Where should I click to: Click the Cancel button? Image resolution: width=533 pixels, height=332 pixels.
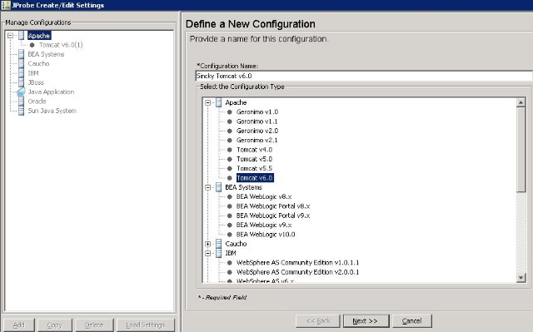click(412, 321)
